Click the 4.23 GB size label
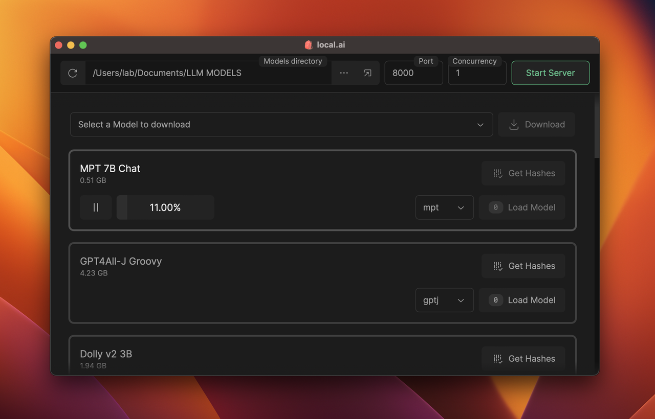Image resolution: width=655 pixels, height=419 pixels. pyautogui.click(x=94, y=273)
